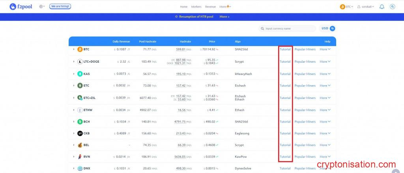Click the ETC coin icon
This screenshot has width=404, height=173.
point(80,86)
